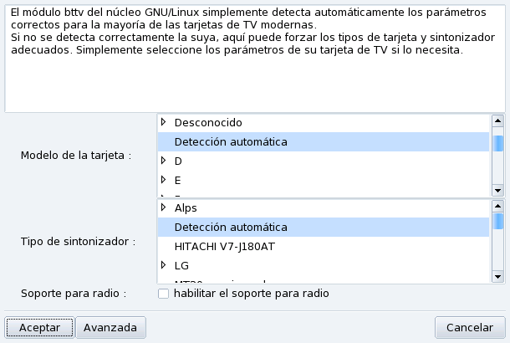510x343 pixels.
Task: Click the card model list's scrollbar thumb
Action: point(498,143)
